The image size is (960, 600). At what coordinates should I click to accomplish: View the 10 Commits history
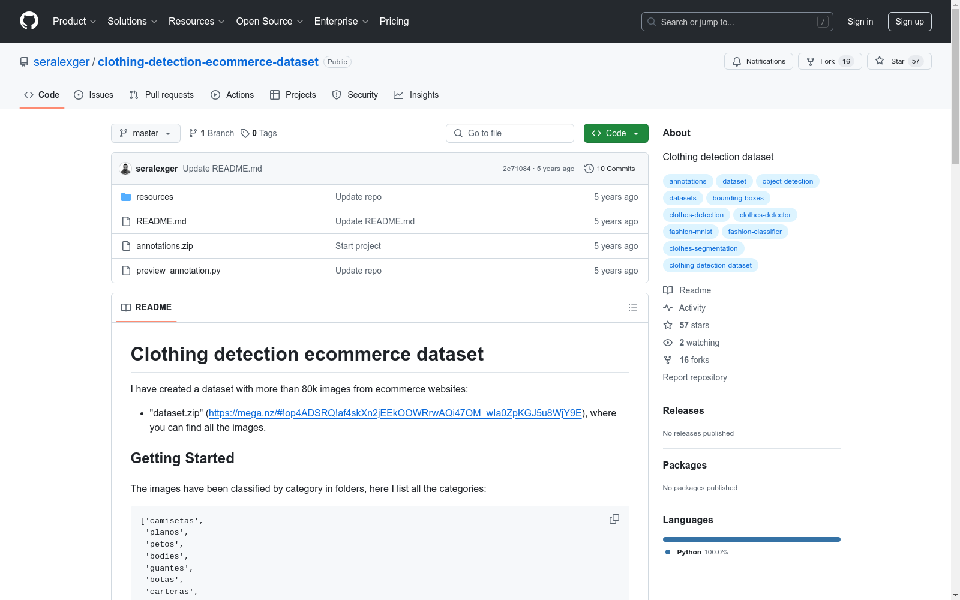(x=610, y=169)
